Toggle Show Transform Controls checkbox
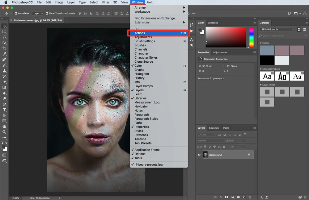This screenshot has width=309, height=200. [47, 13]
